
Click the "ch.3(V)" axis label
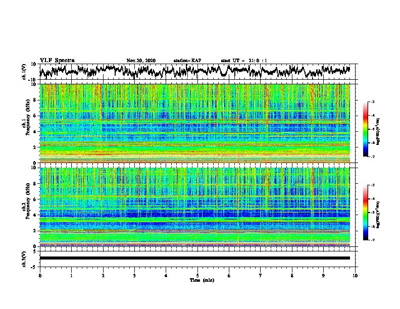pyautogui.click(x=24, y=259)
